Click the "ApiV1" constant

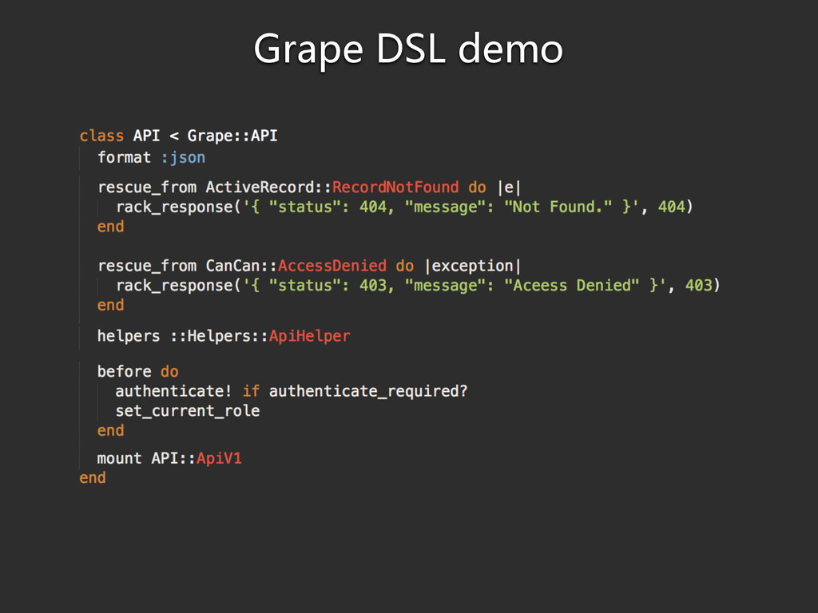tap(219, 459)
